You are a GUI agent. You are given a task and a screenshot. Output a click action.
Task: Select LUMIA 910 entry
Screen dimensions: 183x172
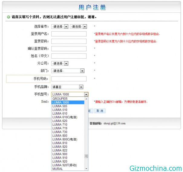tap(68, 158)
